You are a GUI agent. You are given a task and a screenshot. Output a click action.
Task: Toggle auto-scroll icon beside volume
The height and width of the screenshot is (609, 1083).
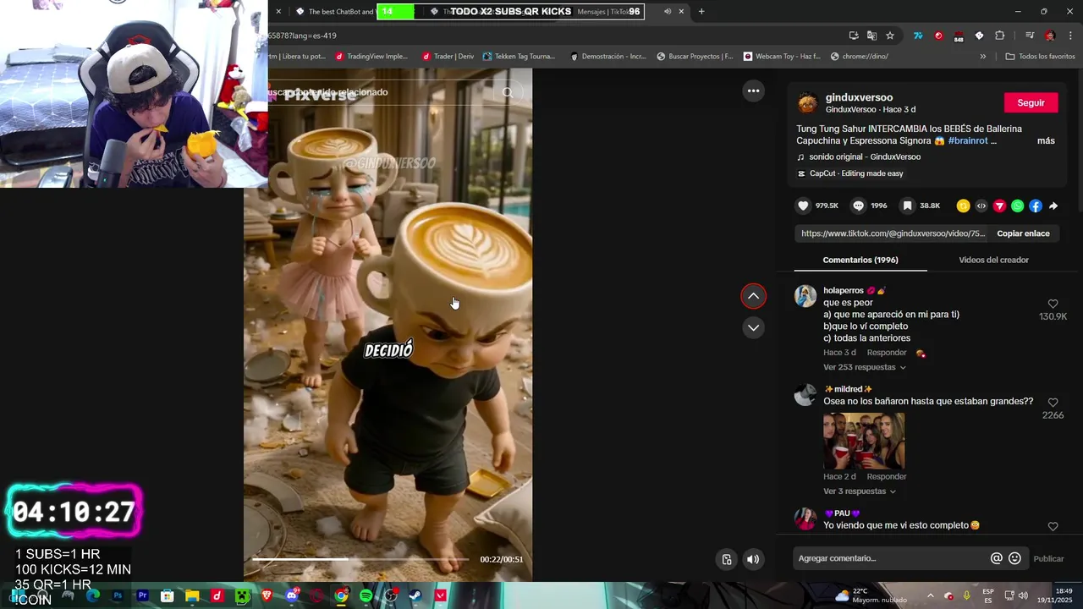727,559
